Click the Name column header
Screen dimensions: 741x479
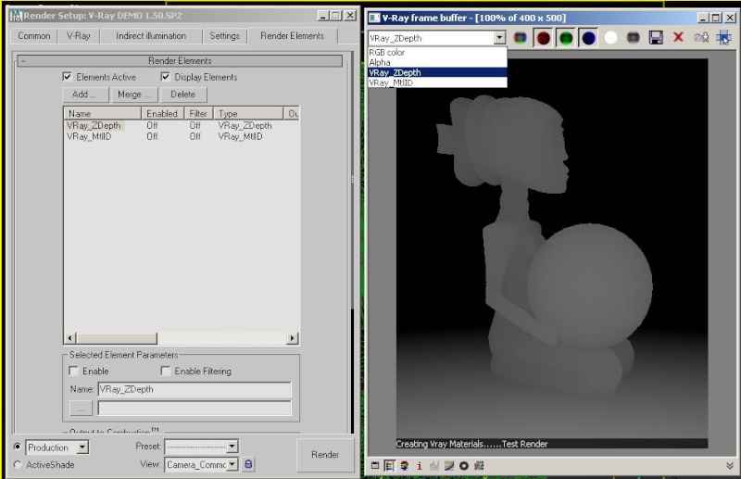pyautogui.click(x=103, y=113)
